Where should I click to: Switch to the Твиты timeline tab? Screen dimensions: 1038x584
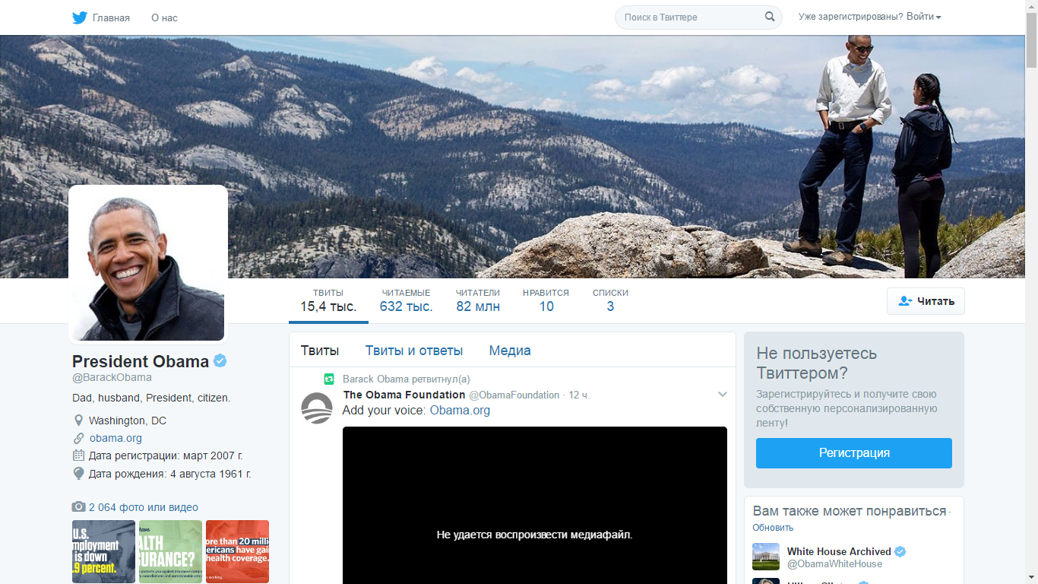tap(320, 351)
